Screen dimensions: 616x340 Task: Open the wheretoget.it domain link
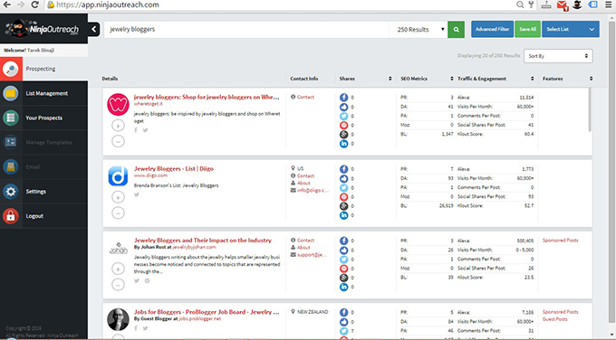click(x=148, y=104)
